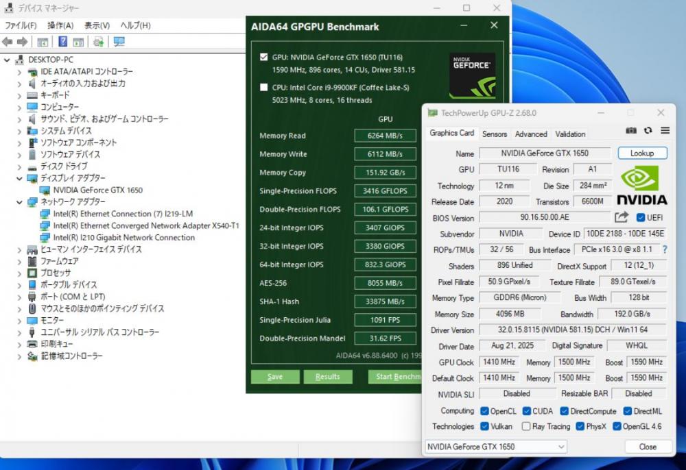
Task: Enable the CPU Intel Core i9-9900KF checkbox
Action: pos(264,87)
